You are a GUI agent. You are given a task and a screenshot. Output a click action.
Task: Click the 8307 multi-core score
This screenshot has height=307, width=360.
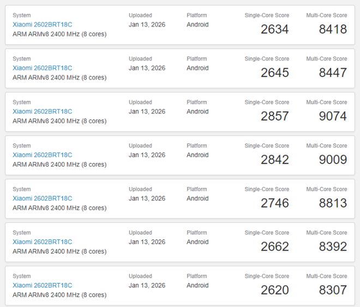point(333,290)
